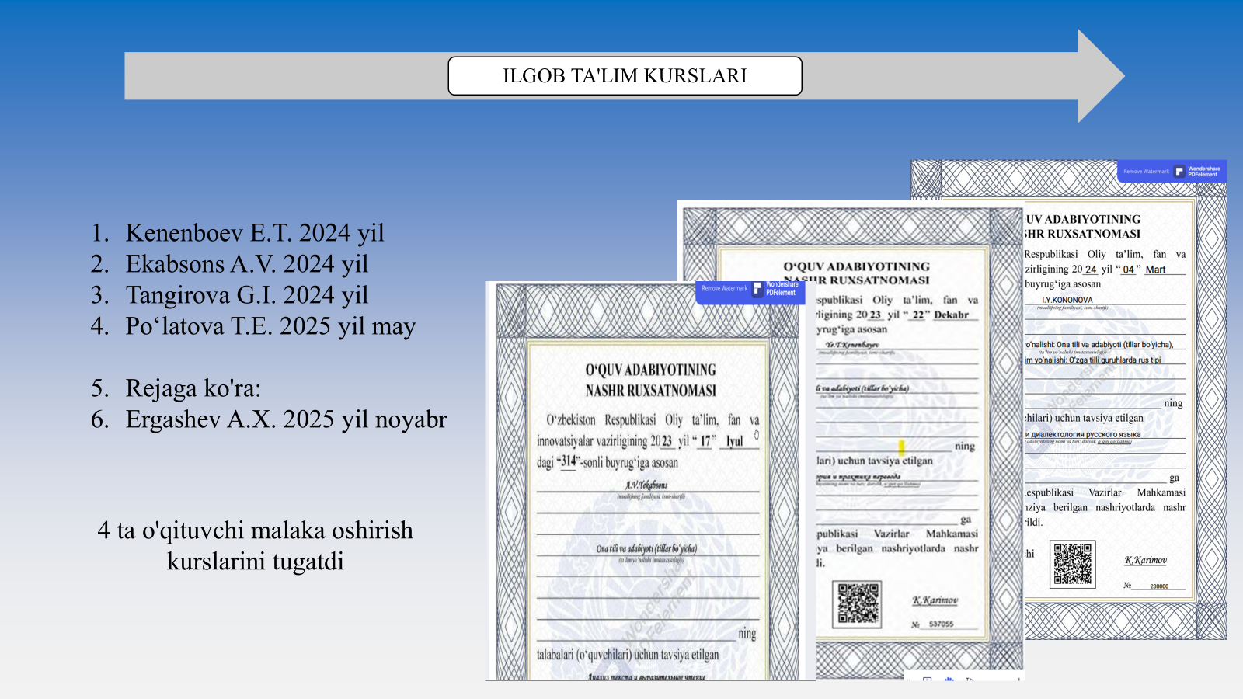Click list item Kenenboev E.T. 2024 yil
Screen dimensions: 1243x699
click(x=254, y=233)
